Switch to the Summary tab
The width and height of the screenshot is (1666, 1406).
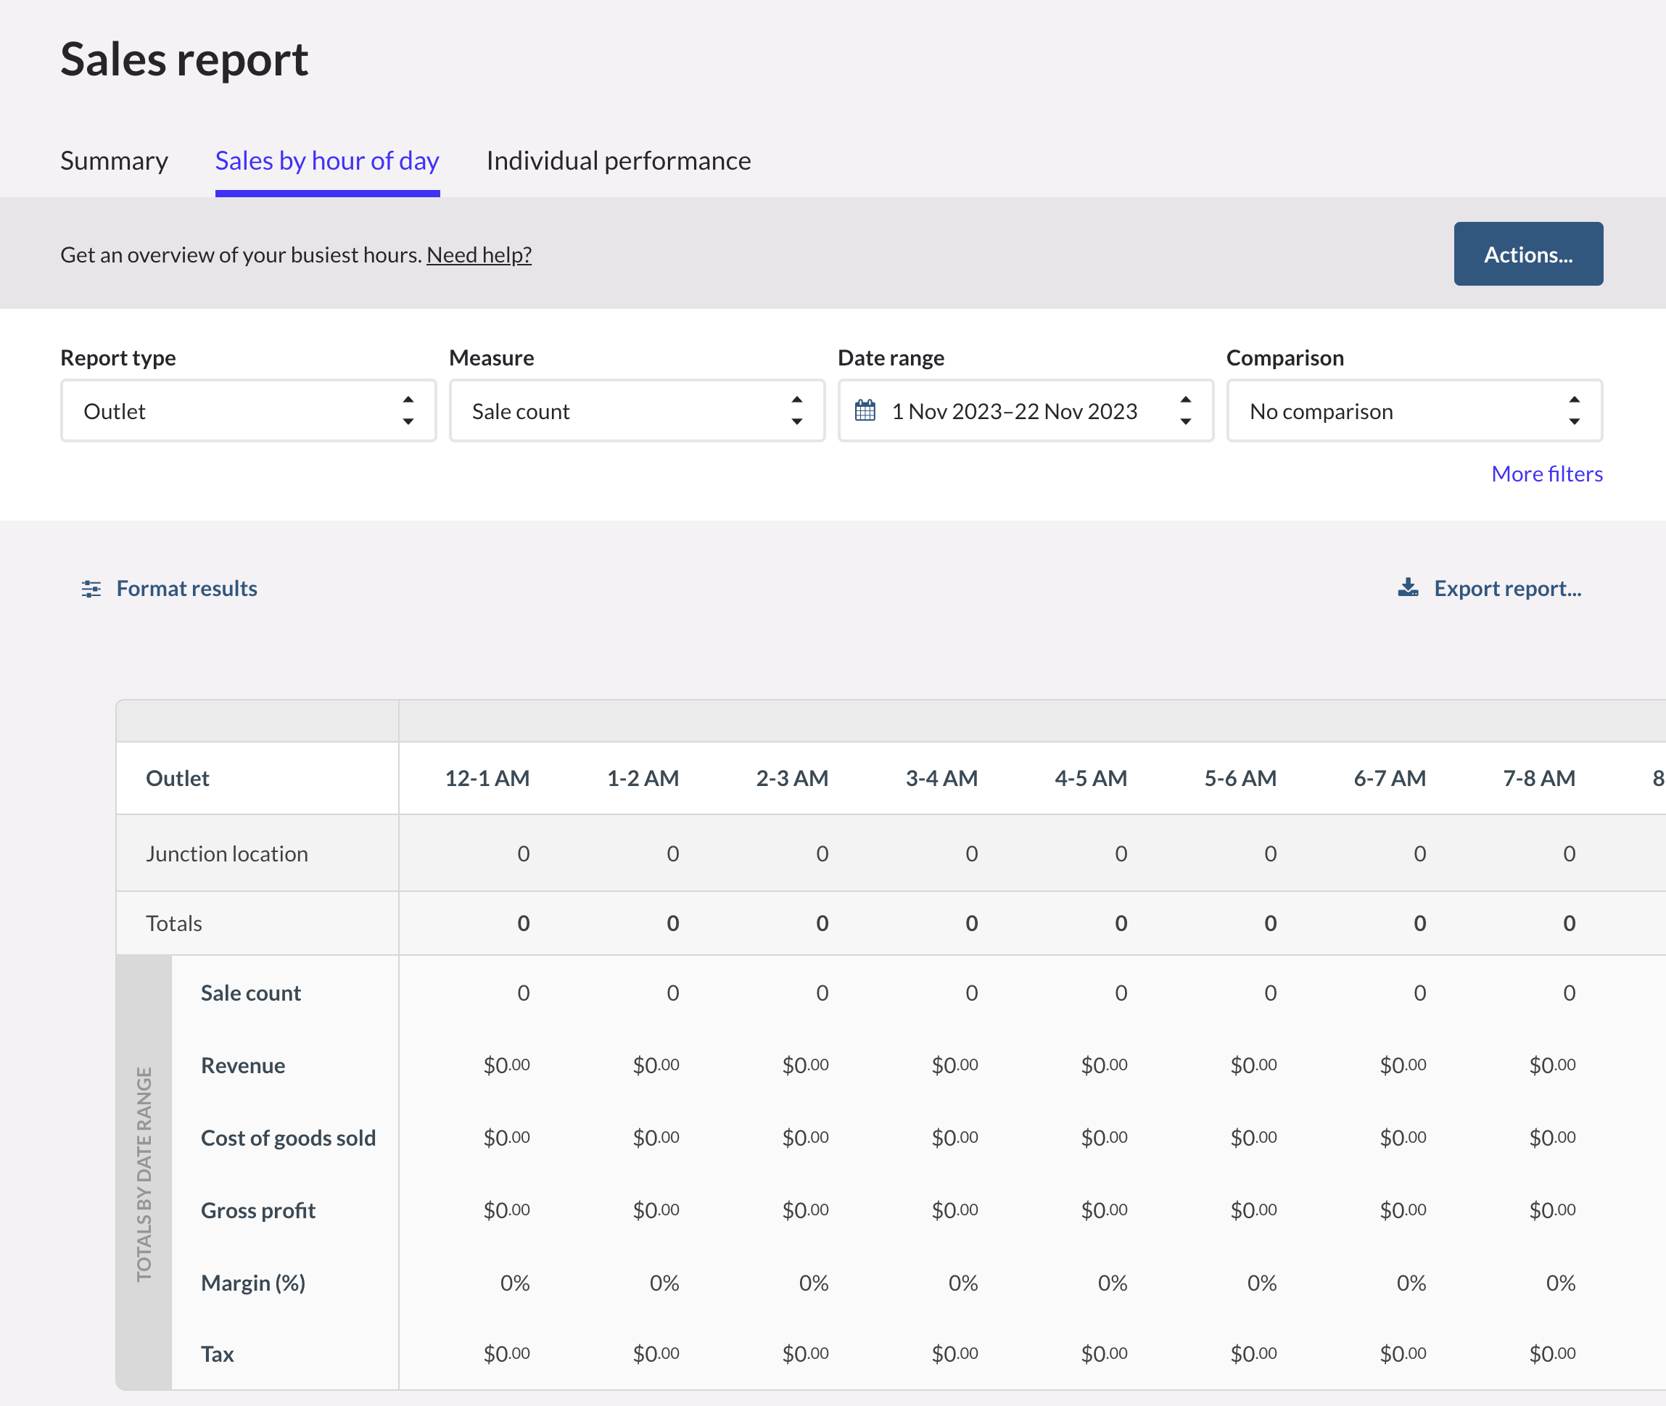[114, 161]
